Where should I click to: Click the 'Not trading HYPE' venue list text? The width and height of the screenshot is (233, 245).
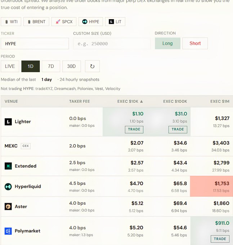61,89
